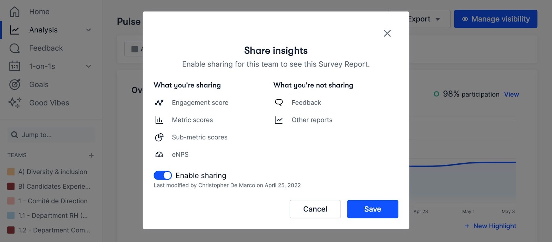The height and width of the screenshot is (242, 552).
Task: Click the TEAMS section heading
Action: tap(17, 155)
